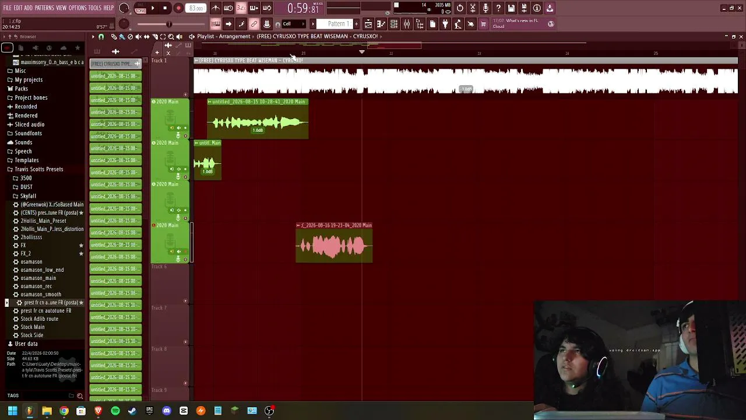The image size is (746, 420).
Task: Open the ADD menu
Action: (x=29, y=8)
